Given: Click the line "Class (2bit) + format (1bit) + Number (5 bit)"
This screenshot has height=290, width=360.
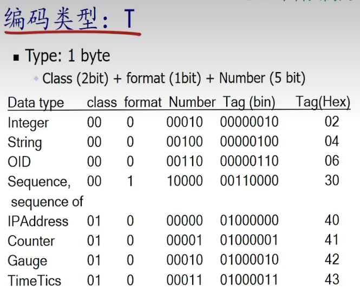Looking at the screenshot, I should point(174,78).
